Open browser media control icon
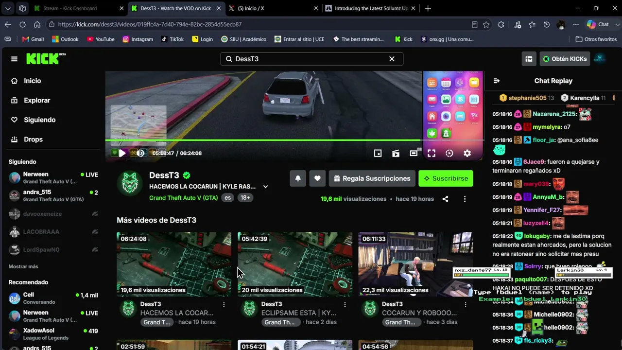The image size is (622, 350). click(517, 24)
